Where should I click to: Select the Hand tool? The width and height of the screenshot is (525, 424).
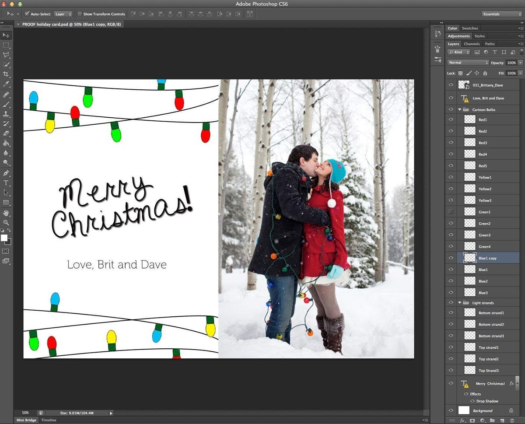point(6,213)
